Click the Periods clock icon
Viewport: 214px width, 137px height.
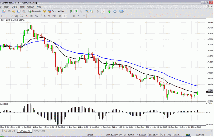click(x=115, y=11)
